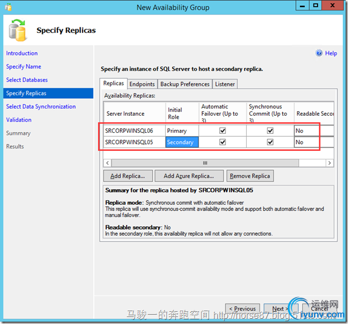Image resolution: width=348 pixels, height=324 pixels.
Task: Open Readable Secondary dropdown for SRCORPWINSQL06
Action: 314,131
